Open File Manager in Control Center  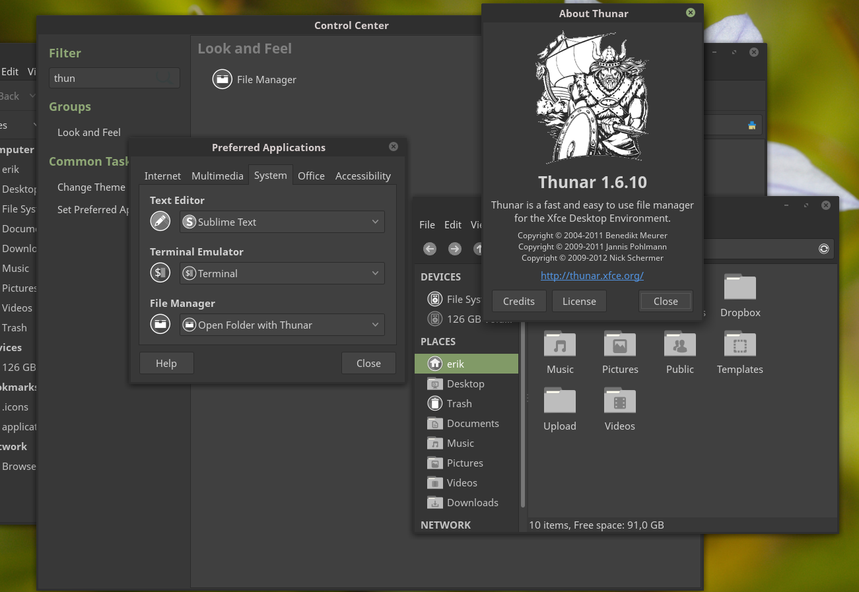pyautogui.click(x=254, y=79)
